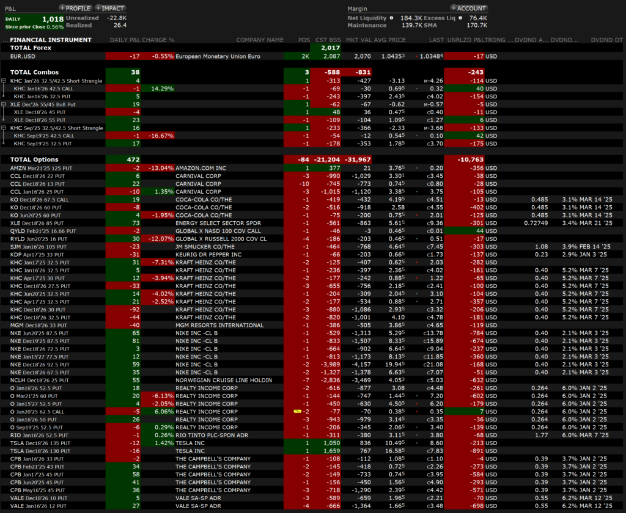Click the plus icon on the ACCOUNT button
Image resolution: width=626 pixels, height=513 pixels.
tap(454, 9)
